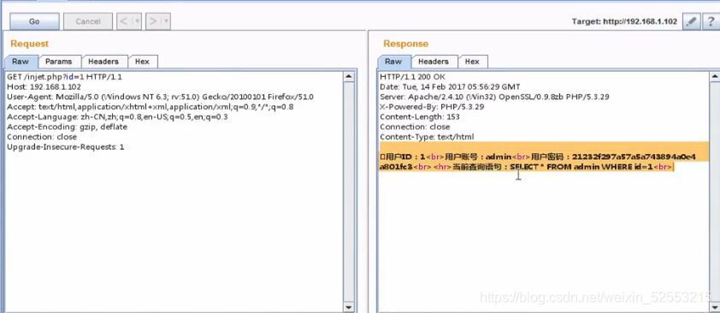Click the Accept-Language header line
This screenshot has width=720, height=313.
coord(117,117)
